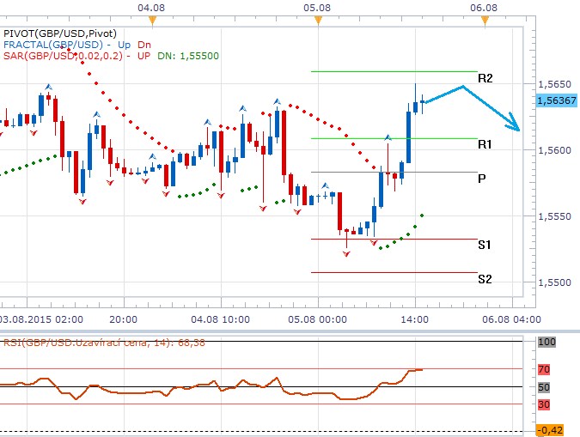
Task: Click the S1 support level label
Action: click(x=485, y=245)
